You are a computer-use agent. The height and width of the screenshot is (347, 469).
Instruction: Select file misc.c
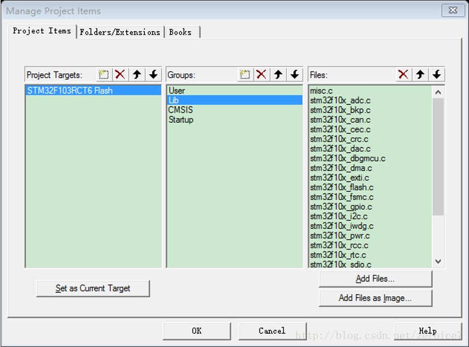point(370,91)
